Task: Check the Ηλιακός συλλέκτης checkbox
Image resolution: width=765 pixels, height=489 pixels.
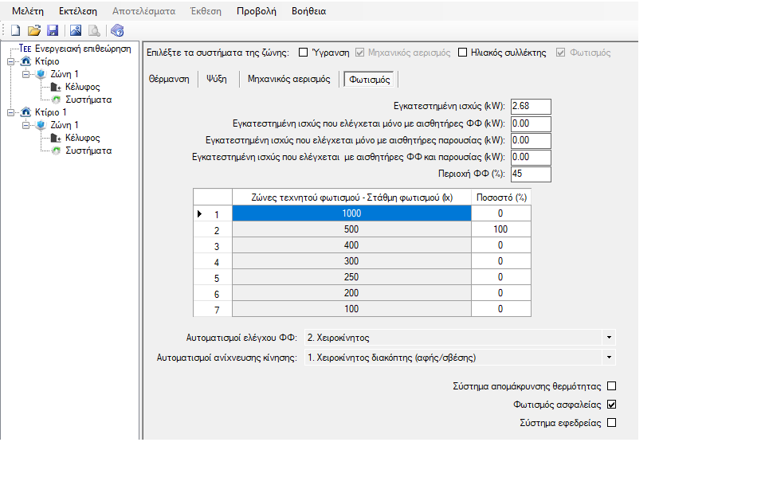Action: (463, 53)
